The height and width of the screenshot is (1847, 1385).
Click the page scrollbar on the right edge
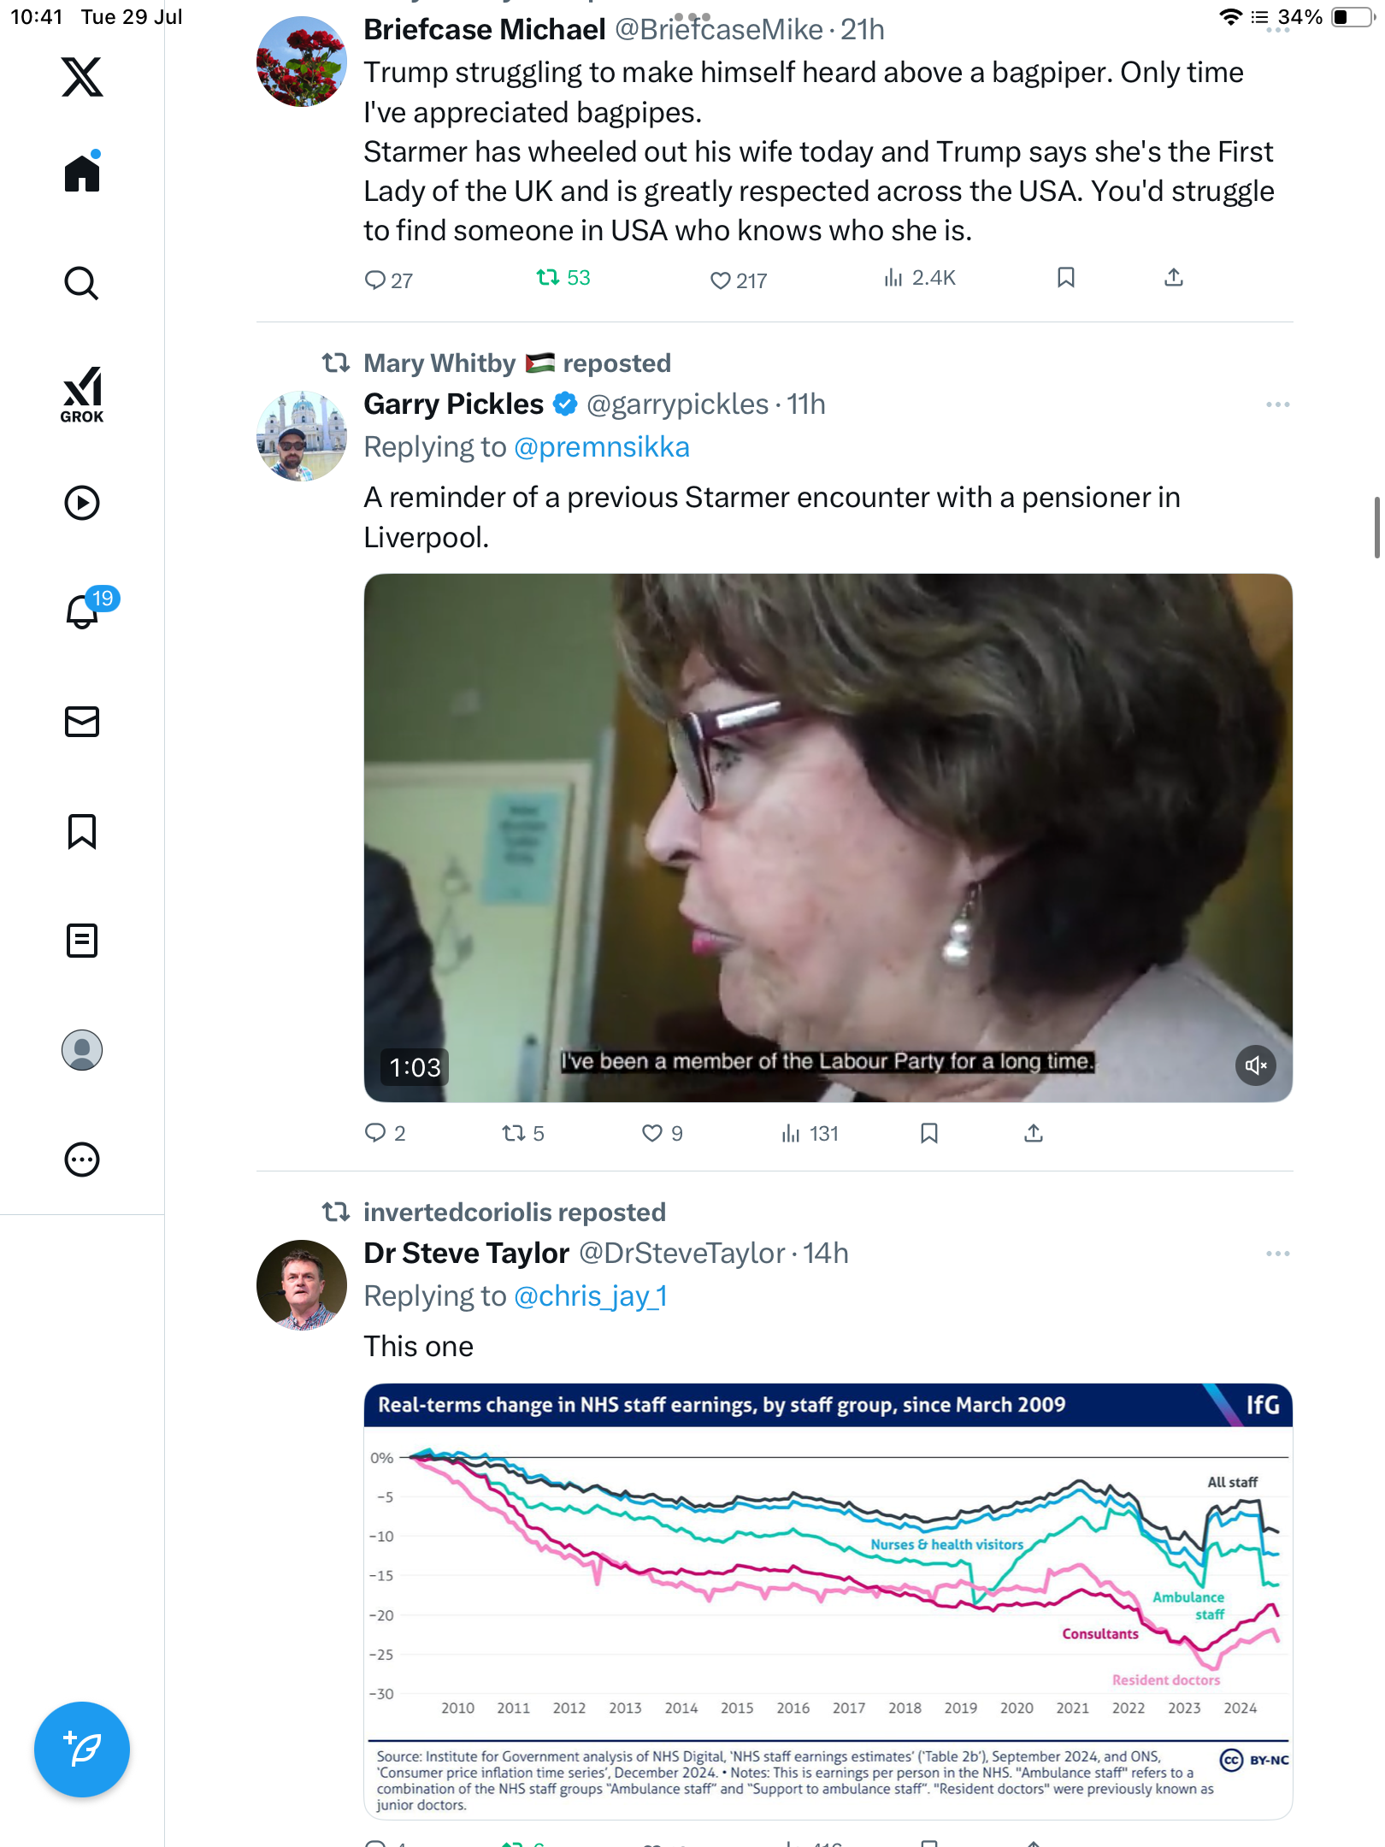1376,527
